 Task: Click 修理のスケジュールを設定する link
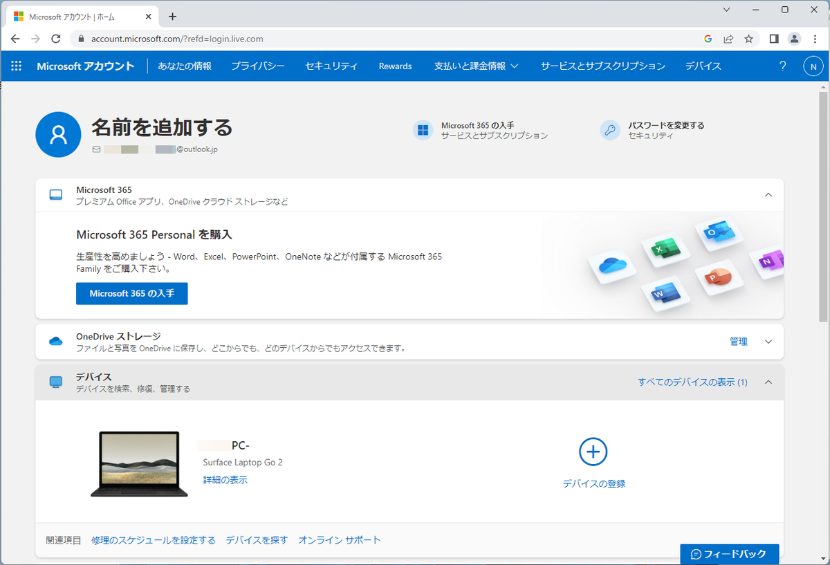tap(154, 540)
